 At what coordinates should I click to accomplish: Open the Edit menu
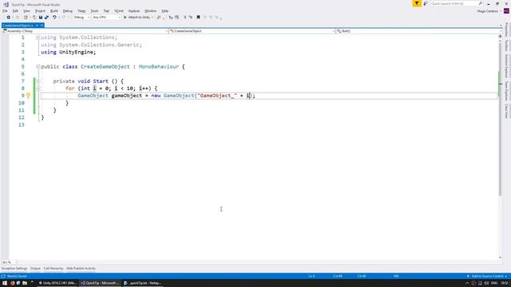click(x=15, y=11)
